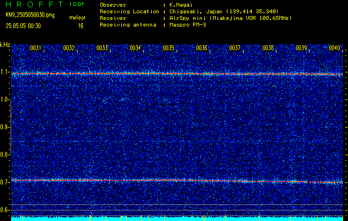The image size is (348, 221).
Task: Click the 0.8 frequency axis label
Action: click(x=4, y=155)
